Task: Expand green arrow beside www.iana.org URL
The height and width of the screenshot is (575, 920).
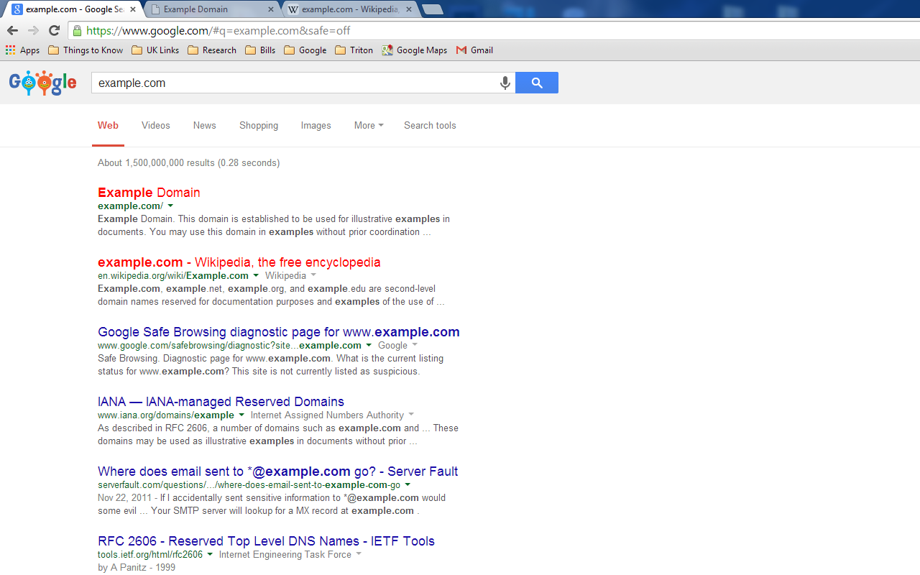Action: pyautogui.click(x=241, y=415)
